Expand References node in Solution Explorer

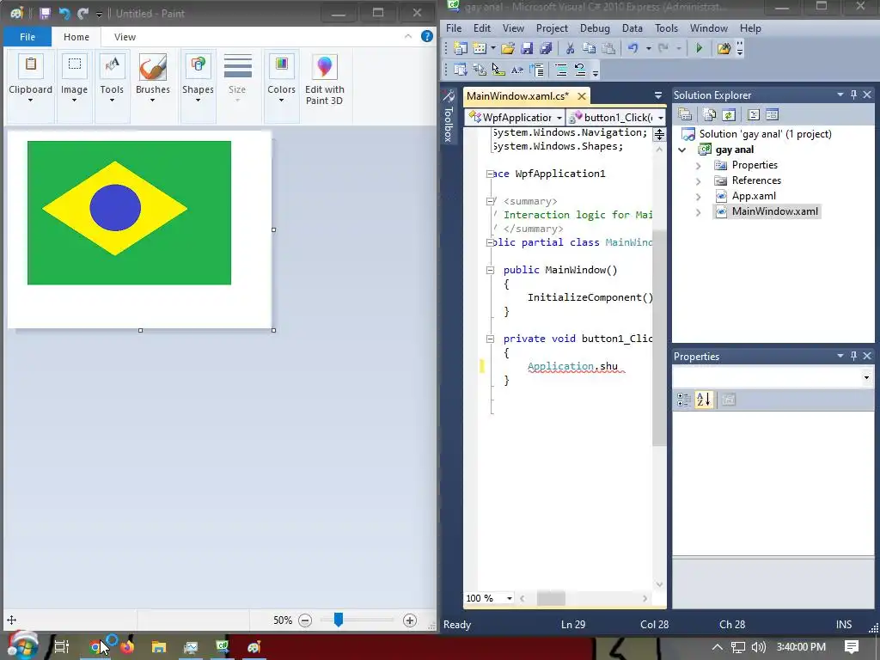pyautogui.click(x=698, y=180)
